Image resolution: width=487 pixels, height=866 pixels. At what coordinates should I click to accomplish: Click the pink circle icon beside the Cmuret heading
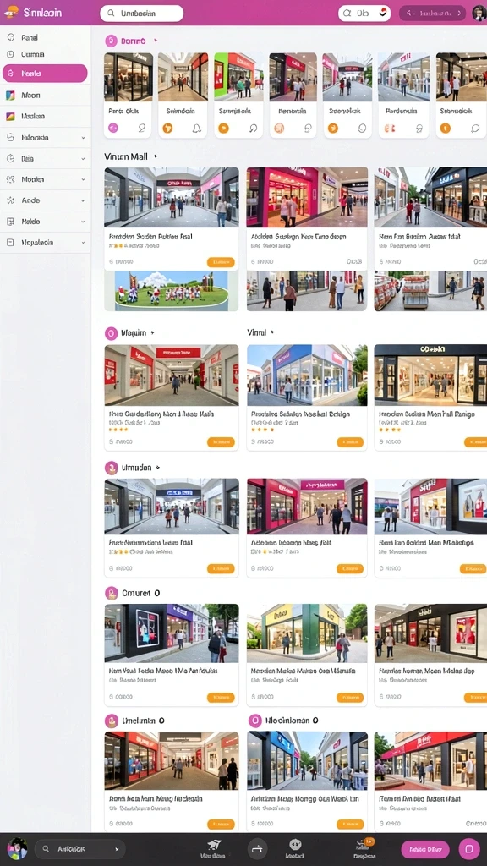coord(111,593)
